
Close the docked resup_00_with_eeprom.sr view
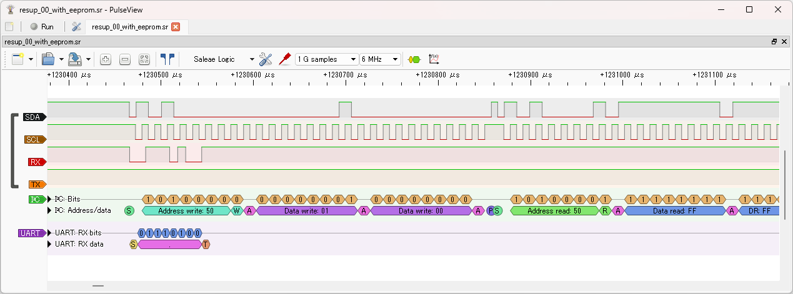[784, 42]
